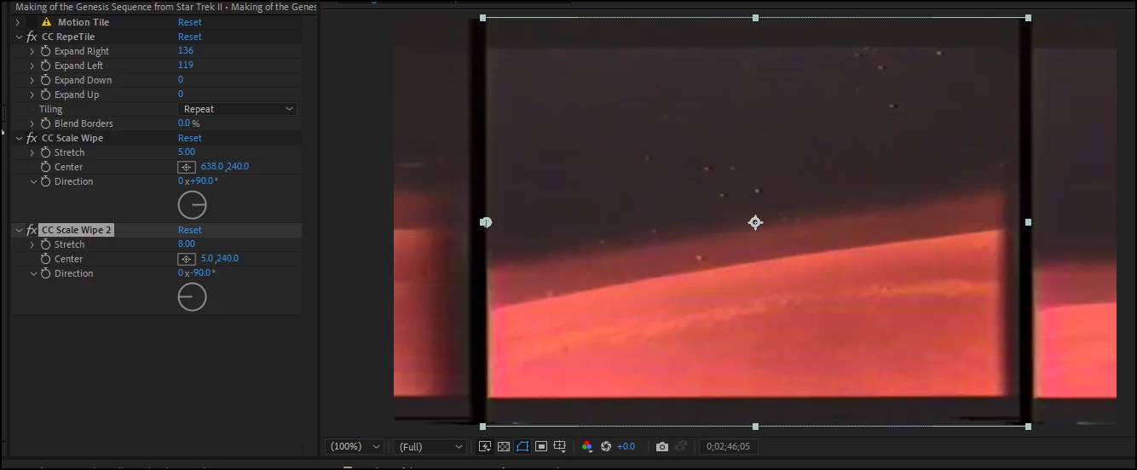Reset the Motion Tile effect
The height and width of the screenshot is (470, 1137).
(190, 22)
